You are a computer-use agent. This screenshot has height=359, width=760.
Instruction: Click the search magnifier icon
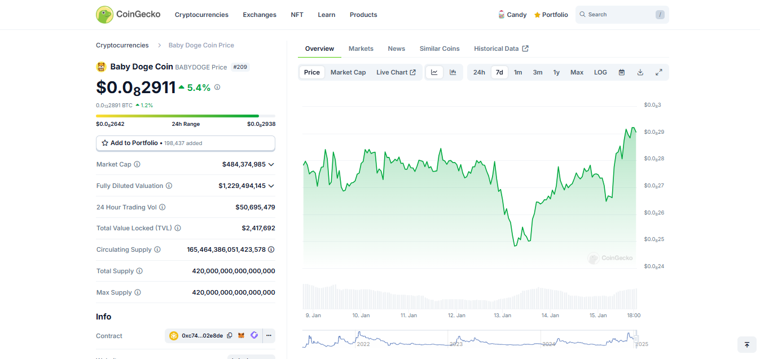point(583,15)
